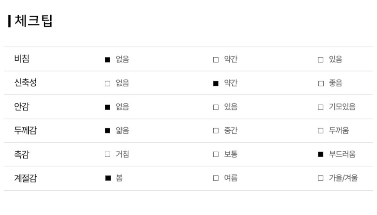Screen dimensions: 377x215
Task: Click the 체크 팁 heading
Action: click(x=33, y=21)
